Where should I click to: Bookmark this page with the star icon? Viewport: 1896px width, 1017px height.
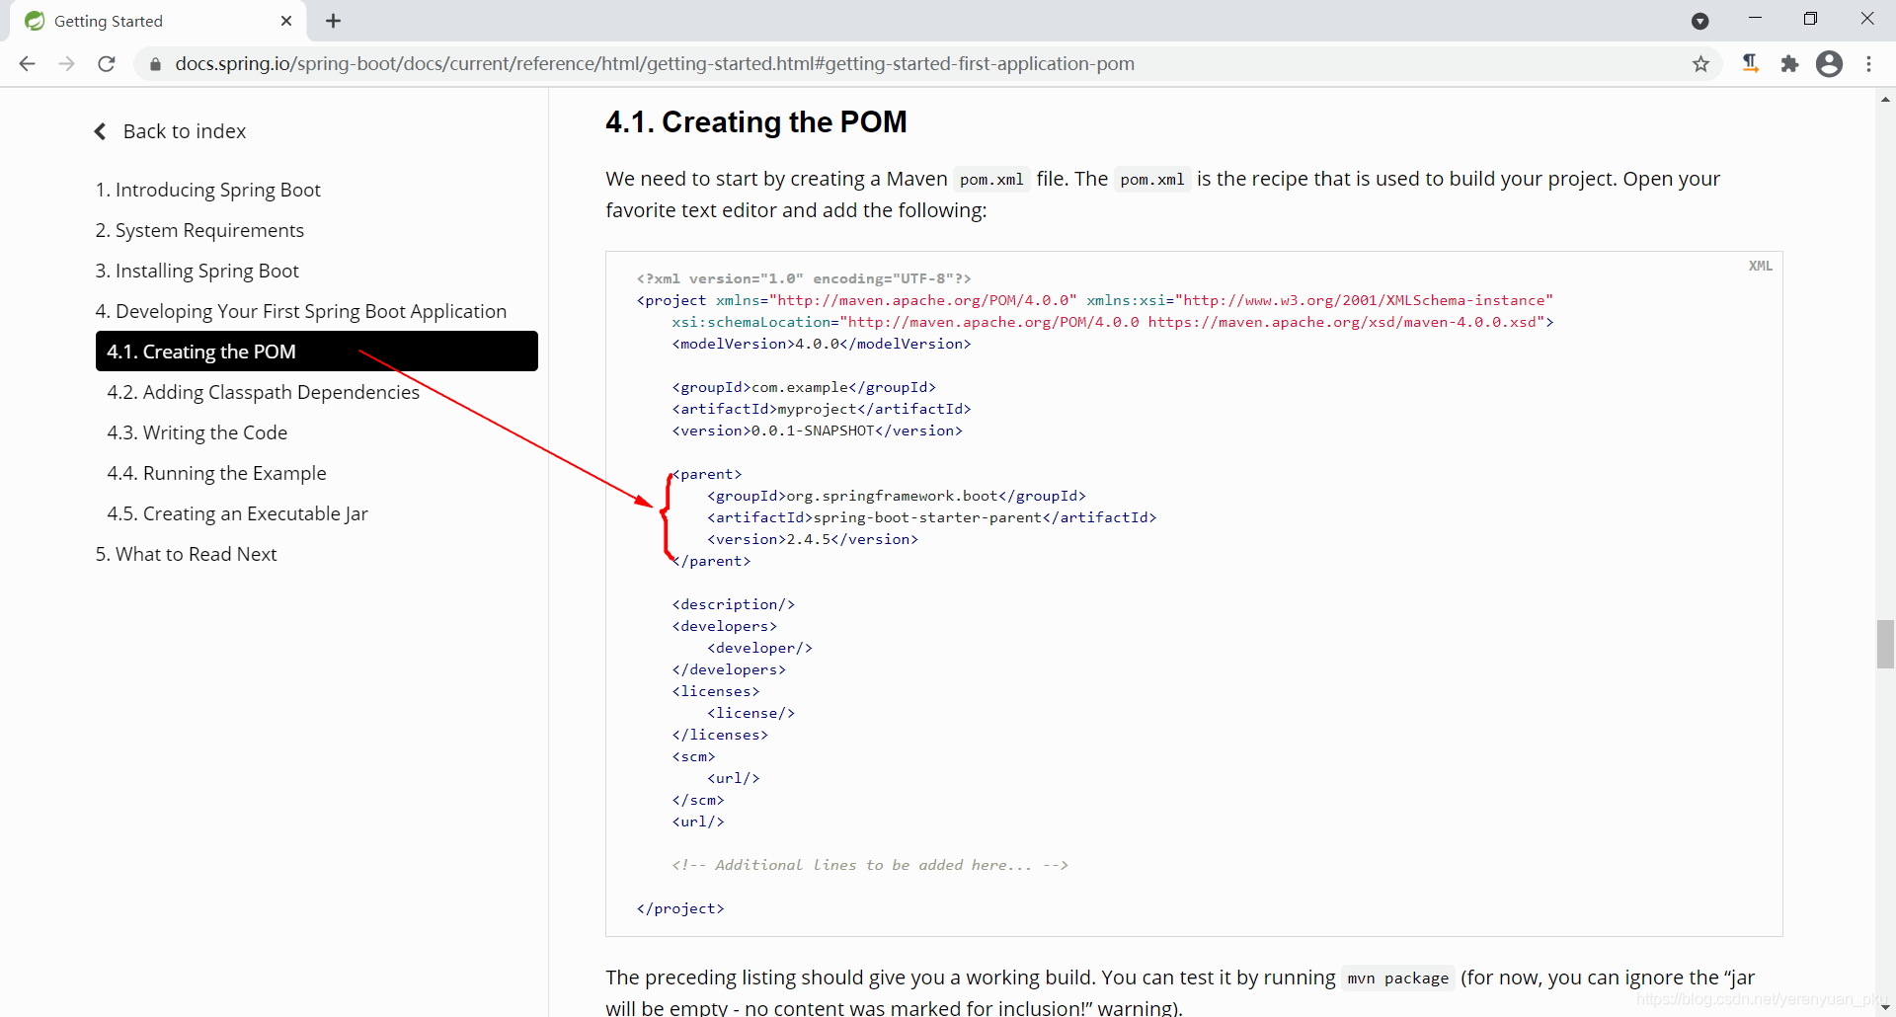[x=1700, y=64]
